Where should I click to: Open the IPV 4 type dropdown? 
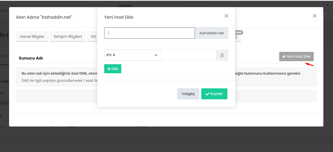(133, 55)
